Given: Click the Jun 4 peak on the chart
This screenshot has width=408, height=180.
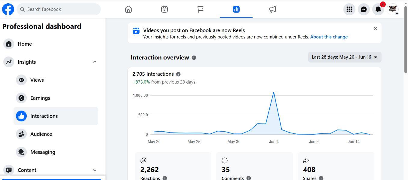Looking at the screenshot, I should coord(274,92).
